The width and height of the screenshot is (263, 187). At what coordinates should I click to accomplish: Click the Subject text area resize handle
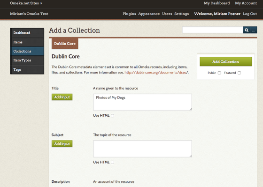pos(191,156)
